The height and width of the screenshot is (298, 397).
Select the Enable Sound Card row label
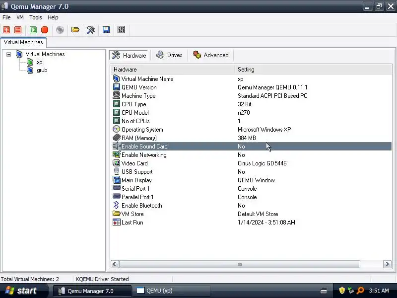point(144,146)
